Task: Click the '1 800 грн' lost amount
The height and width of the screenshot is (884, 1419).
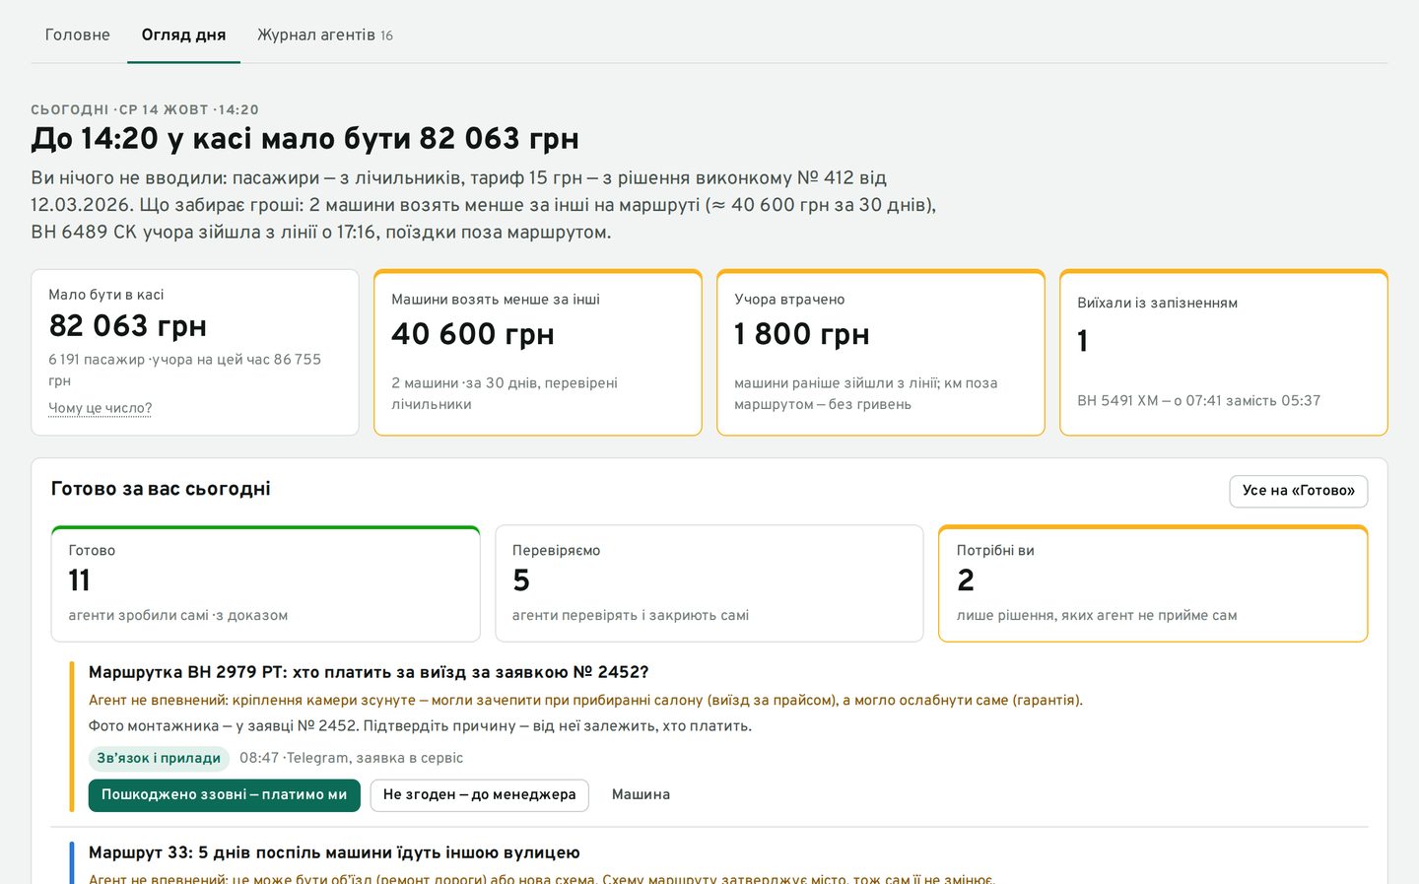Action: pos(802,334)
